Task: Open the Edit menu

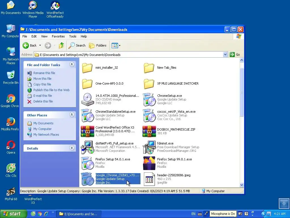Action: click(x=34, y=36)
